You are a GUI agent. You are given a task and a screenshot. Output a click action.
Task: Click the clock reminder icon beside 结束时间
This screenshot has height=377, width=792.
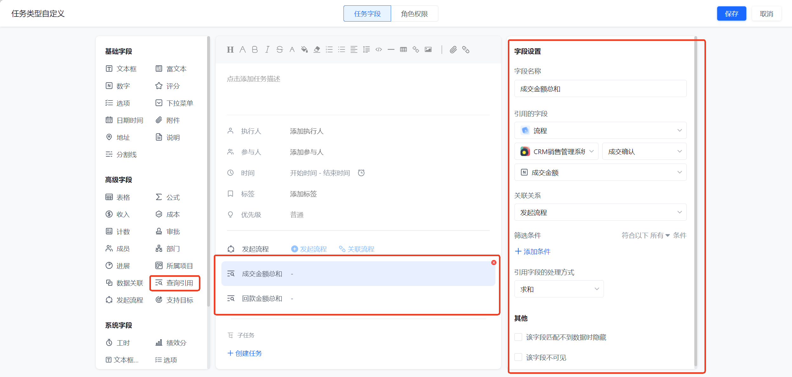coord(361,173)
